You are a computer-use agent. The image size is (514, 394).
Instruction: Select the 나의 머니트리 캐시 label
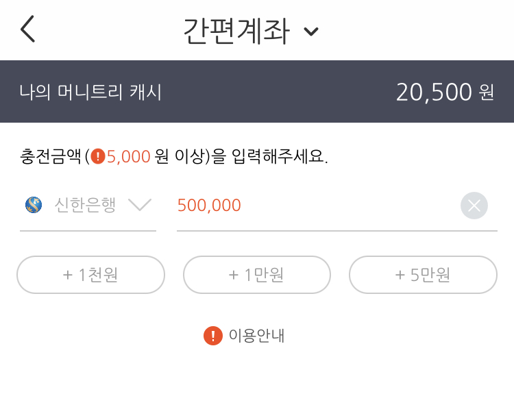click(x=90, y=92)
